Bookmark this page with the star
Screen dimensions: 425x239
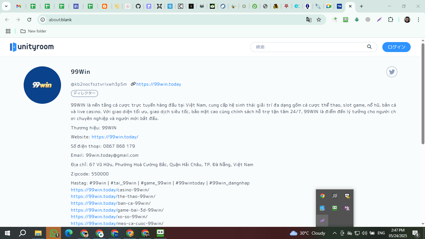(x=319, y=20)
